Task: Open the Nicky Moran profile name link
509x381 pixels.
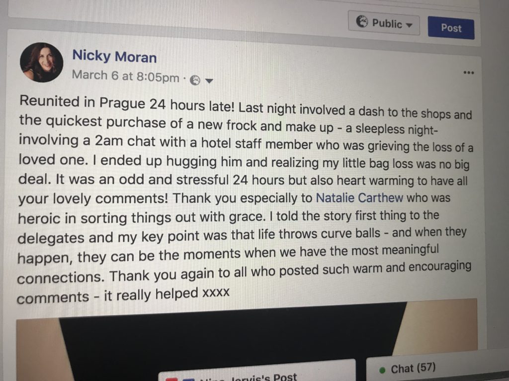Action: click(114, 56)
